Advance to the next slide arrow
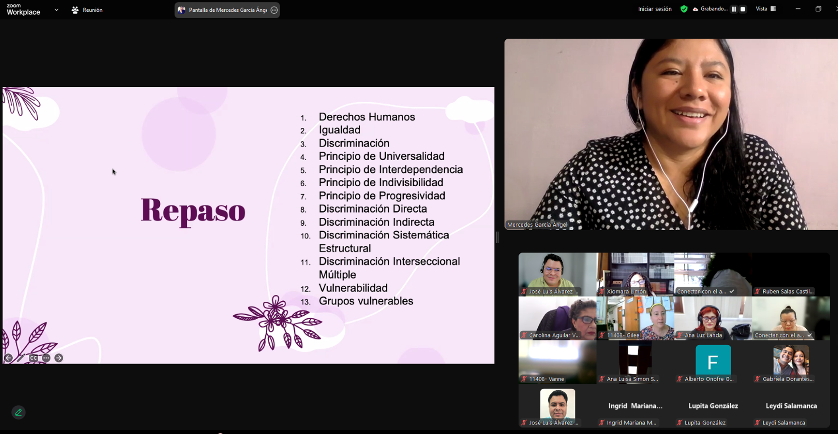Image resolution: width=838 pixels, height=434 pixels. pos(59,358)
